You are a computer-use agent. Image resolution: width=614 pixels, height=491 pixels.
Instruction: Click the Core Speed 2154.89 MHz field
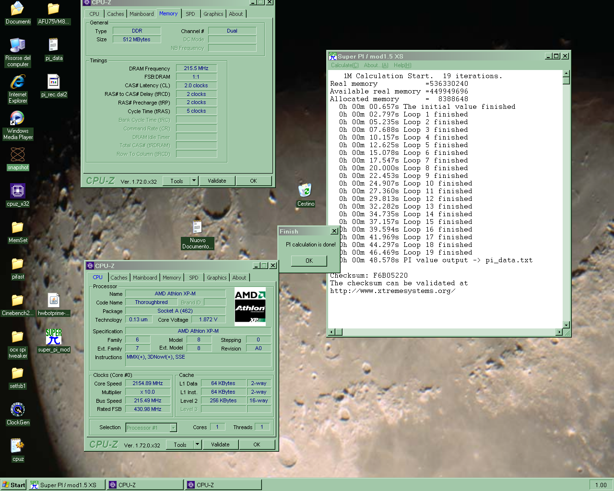click(148, 383)
